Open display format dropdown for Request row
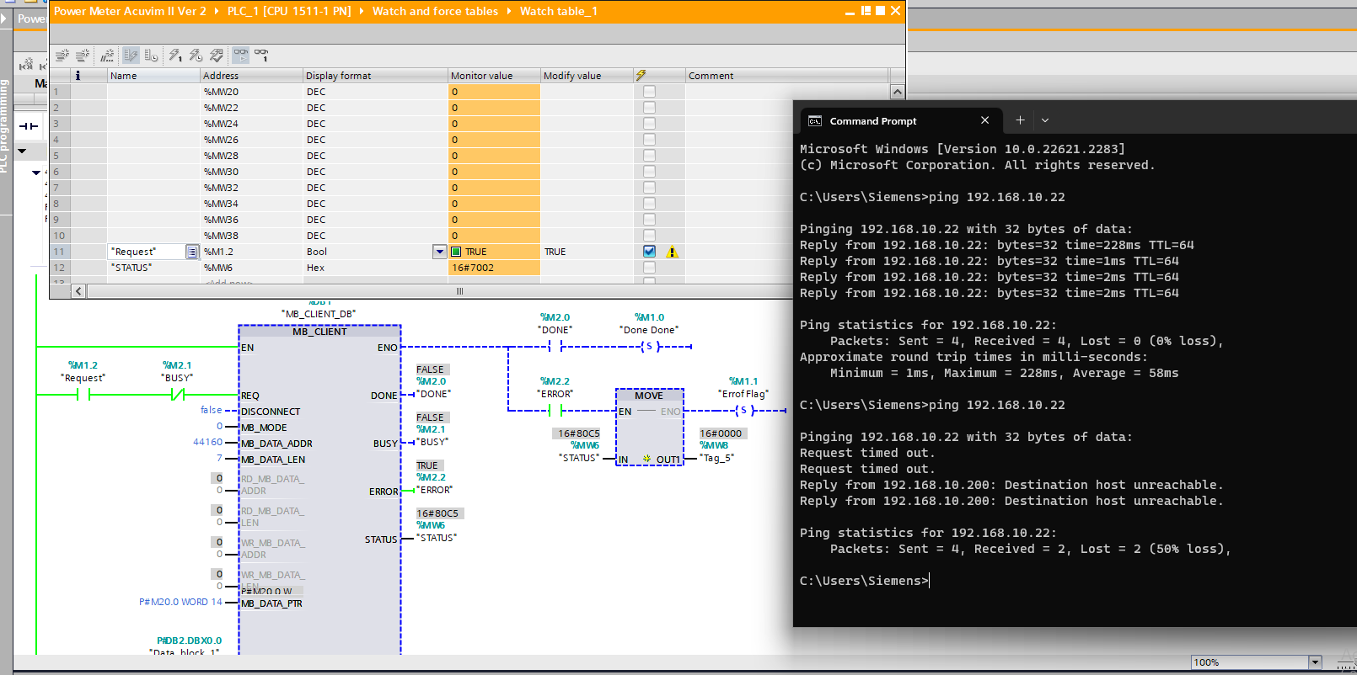The height and width of the screenshot is (675, 1357). [x=439, y=252]
